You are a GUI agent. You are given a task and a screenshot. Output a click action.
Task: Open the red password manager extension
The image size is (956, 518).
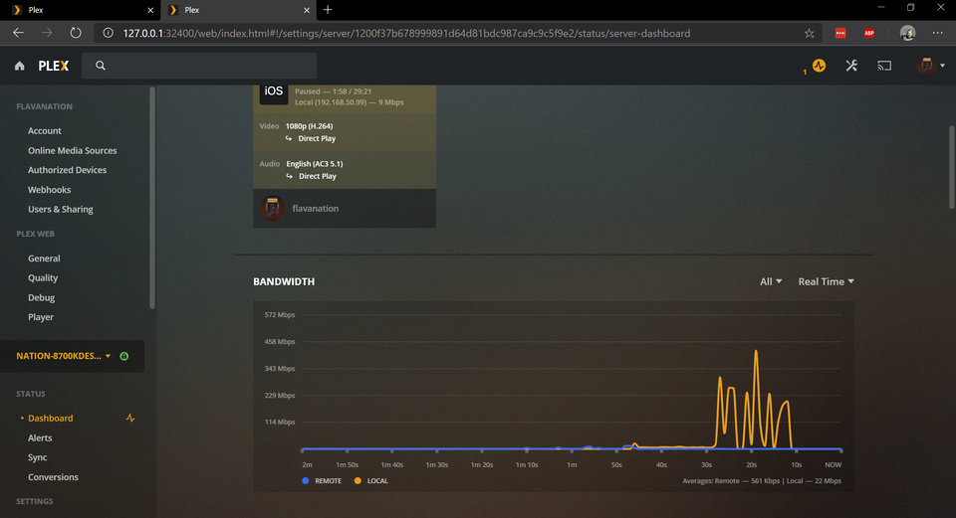tap(840, 34)
